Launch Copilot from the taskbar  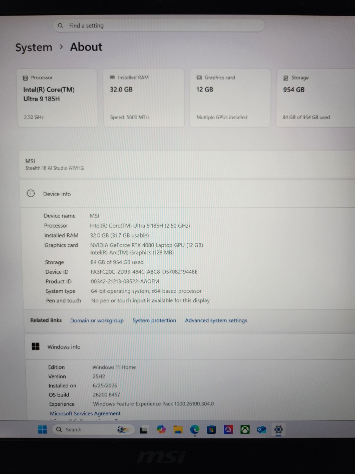[161, 430]
